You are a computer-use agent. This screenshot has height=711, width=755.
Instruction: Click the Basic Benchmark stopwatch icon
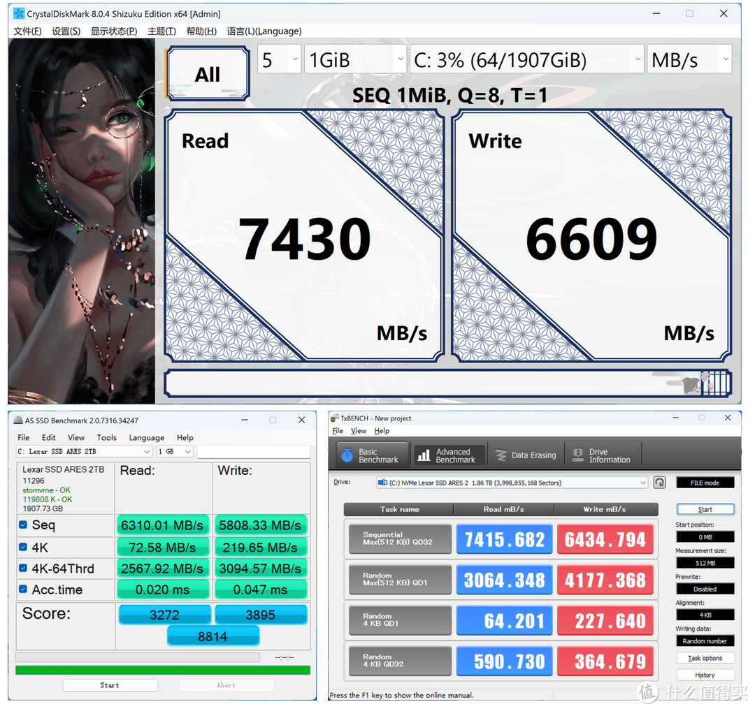click(347, 455)
